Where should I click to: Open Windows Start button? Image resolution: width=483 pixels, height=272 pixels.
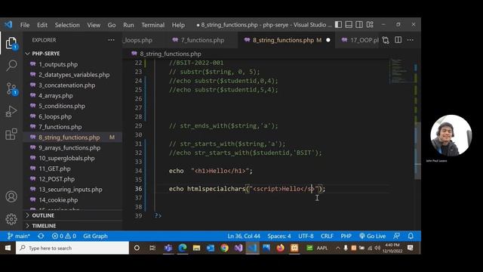pyautogui.click(x=8, y=248)
